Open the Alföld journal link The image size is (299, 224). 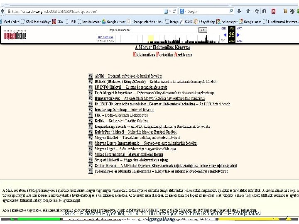pyautogui.click(x=128, y=76)
